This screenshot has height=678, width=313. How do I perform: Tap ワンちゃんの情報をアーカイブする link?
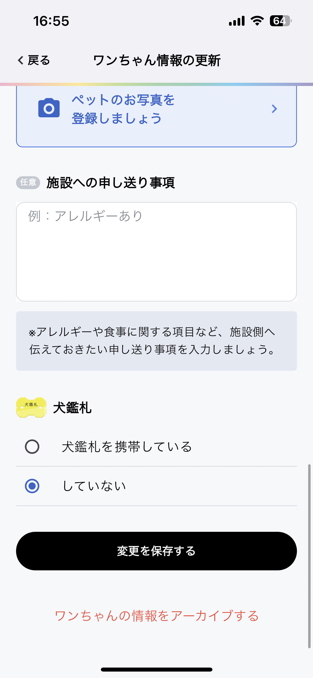point(156,616)
